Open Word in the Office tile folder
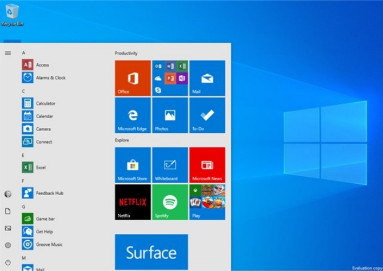The image size is (383, 271). click(x=170, y=66)
